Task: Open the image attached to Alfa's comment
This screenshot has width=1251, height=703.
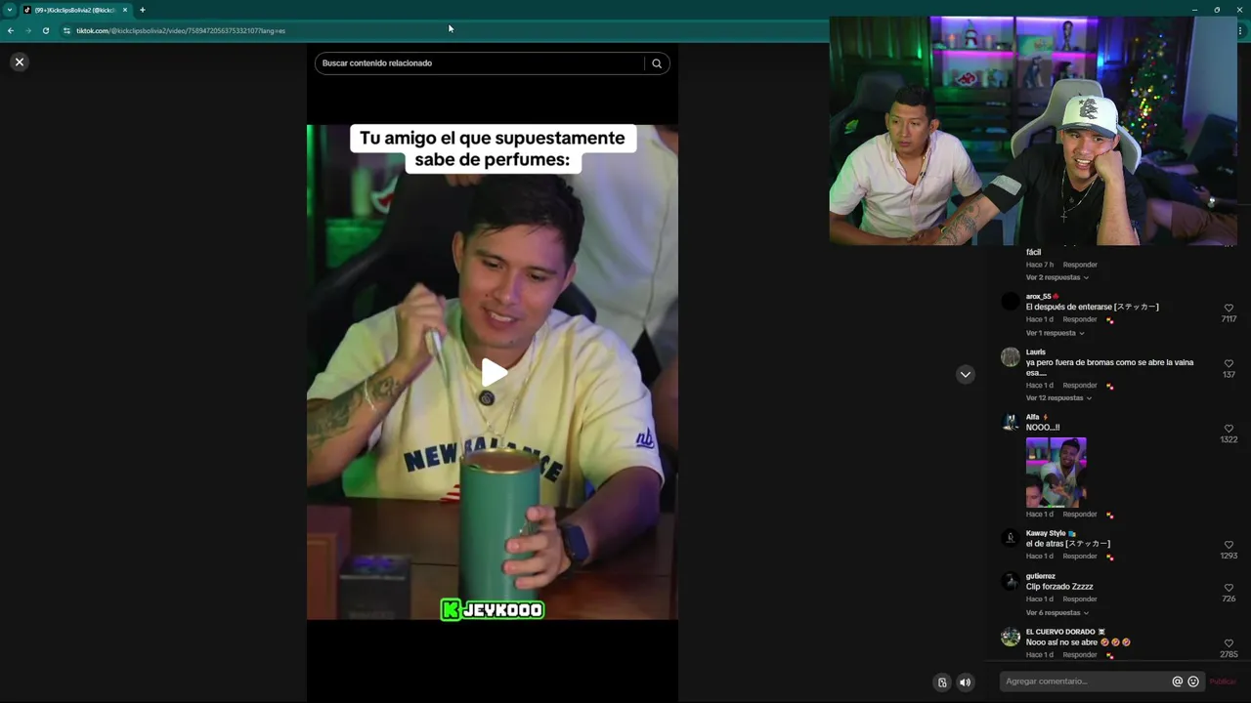Action: 1056,473
